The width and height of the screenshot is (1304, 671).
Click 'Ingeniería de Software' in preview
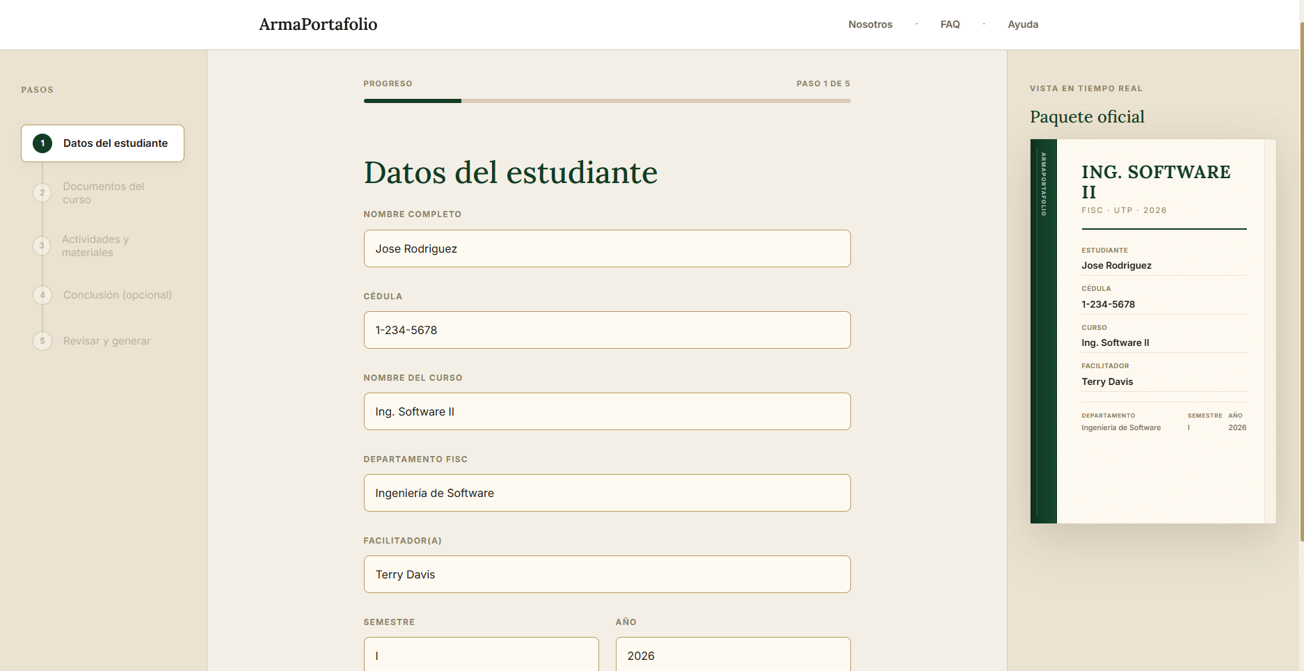click(1121, 428)
